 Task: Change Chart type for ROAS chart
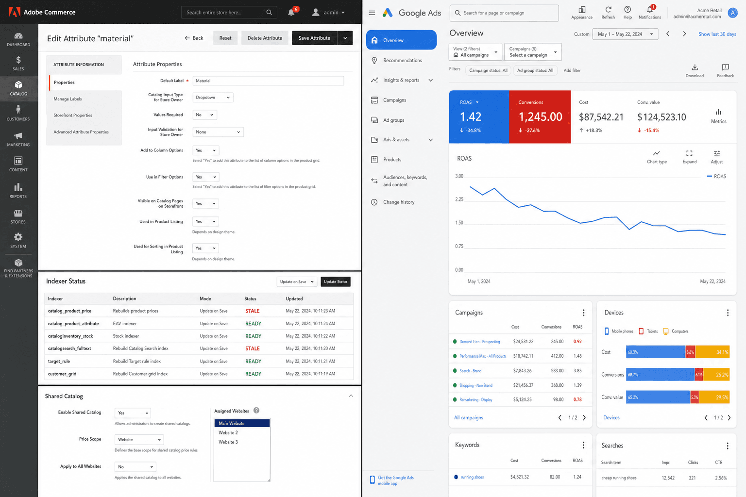(657, 157)
